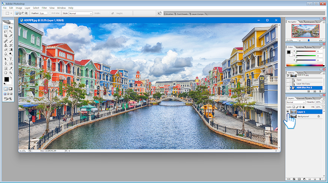Select HDR Efex Pro 2 history state

pyautogui.click(x=304, y=88)
